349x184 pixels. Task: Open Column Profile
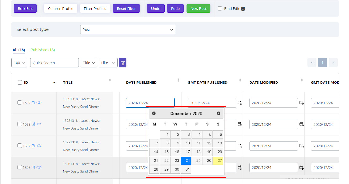point(61,9)
